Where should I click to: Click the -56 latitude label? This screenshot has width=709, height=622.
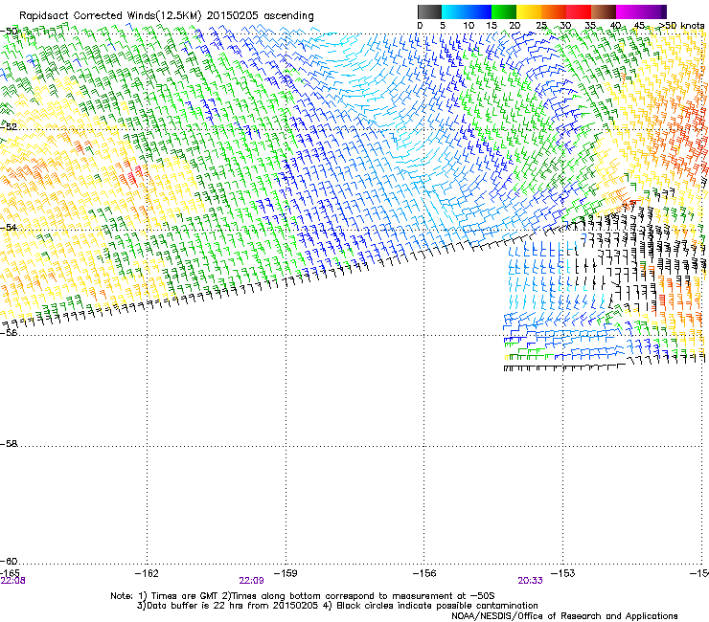click(9, 332)
